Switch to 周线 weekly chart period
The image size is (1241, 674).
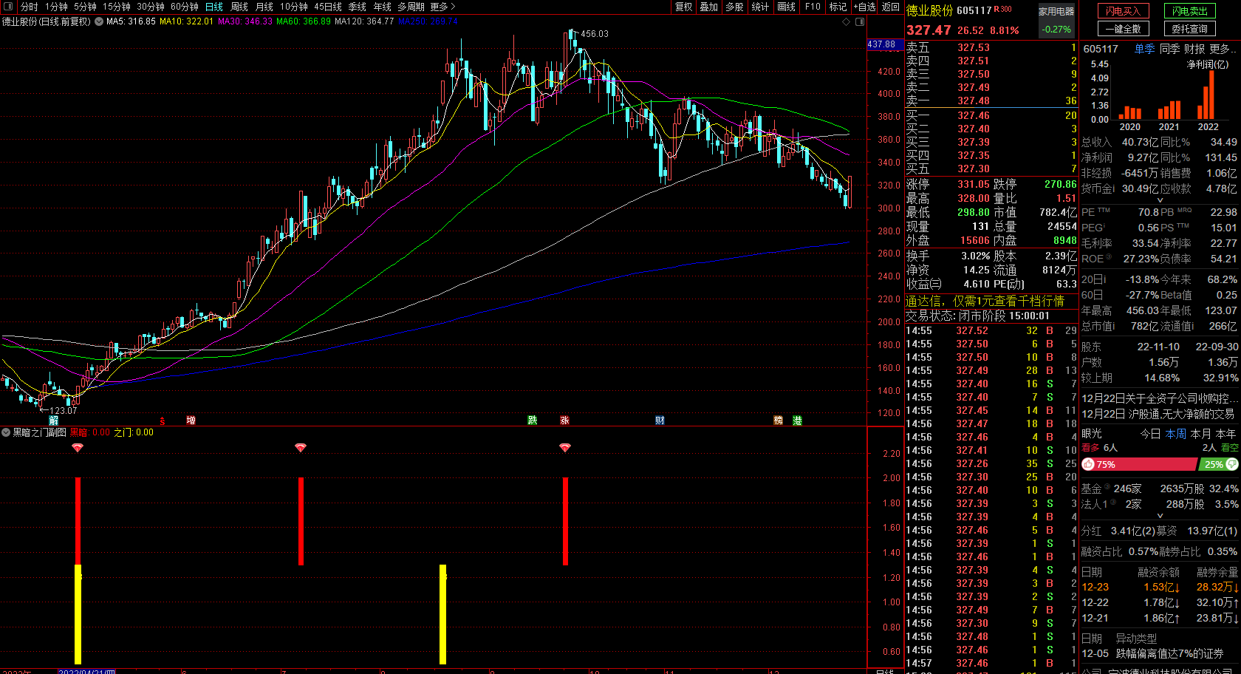pyautogui.click(x=239, y=7)
